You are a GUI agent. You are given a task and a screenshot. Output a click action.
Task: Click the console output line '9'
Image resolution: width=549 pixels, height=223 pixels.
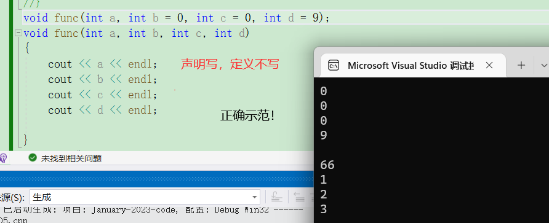click(x=324, y=135)
